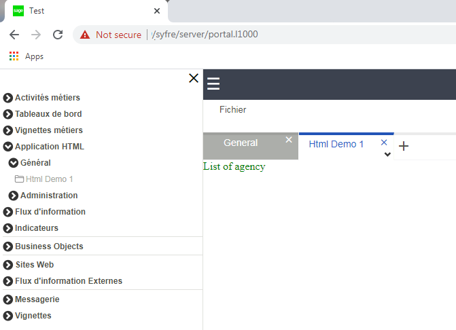Expand Sites Web arrow
Screen dimensions: 456x330
click(x=8, y=265)
